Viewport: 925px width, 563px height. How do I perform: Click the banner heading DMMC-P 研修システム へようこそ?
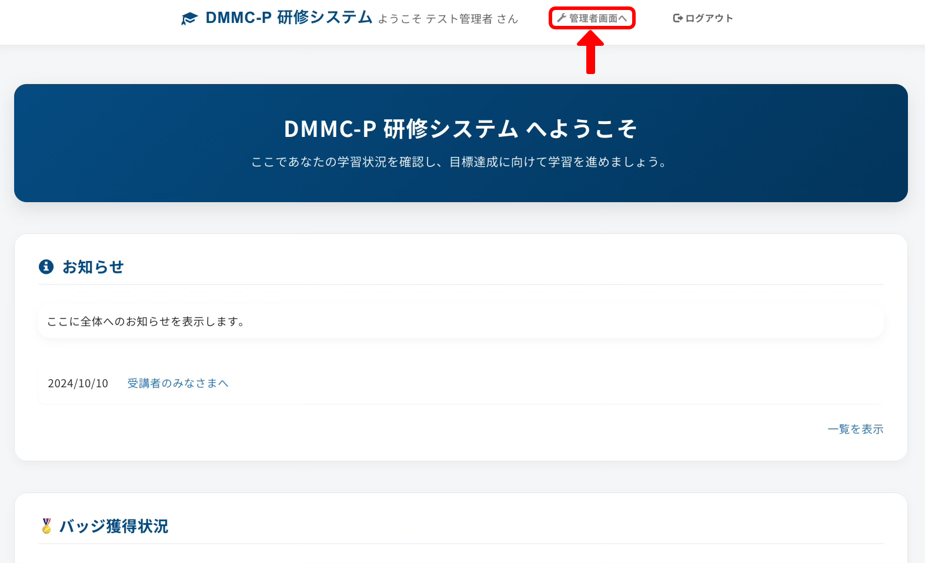coord(460,129)
